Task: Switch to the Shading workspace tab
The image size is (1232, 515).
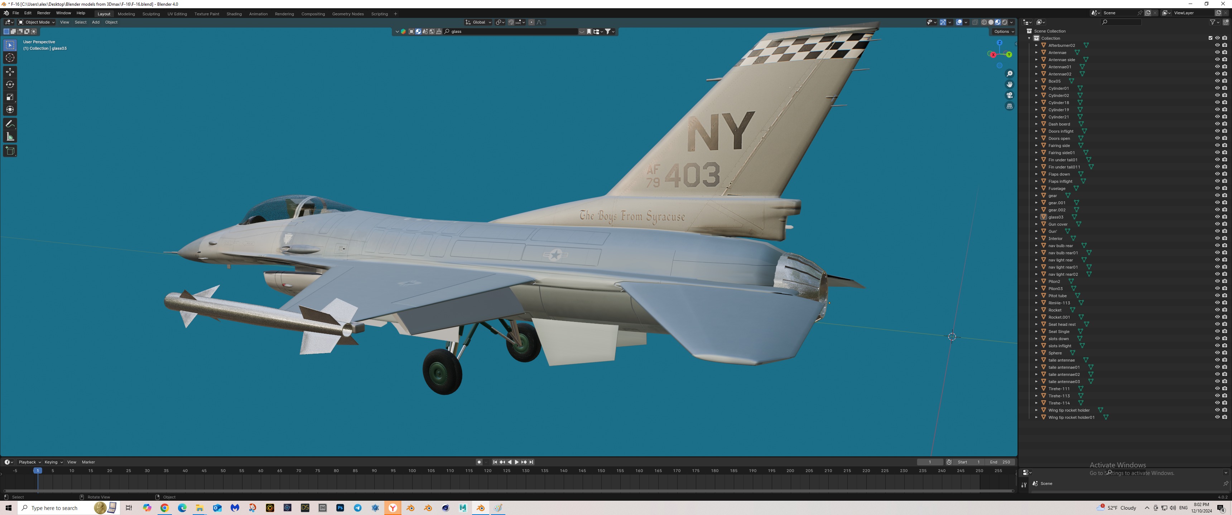Action: pos(234,14)
